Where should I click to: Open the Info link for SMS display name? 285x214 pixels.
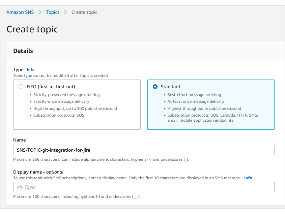pos(248,178)
